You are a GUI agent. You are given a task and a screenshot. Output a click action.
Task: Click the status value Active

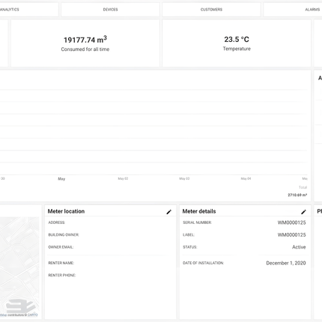299,247
